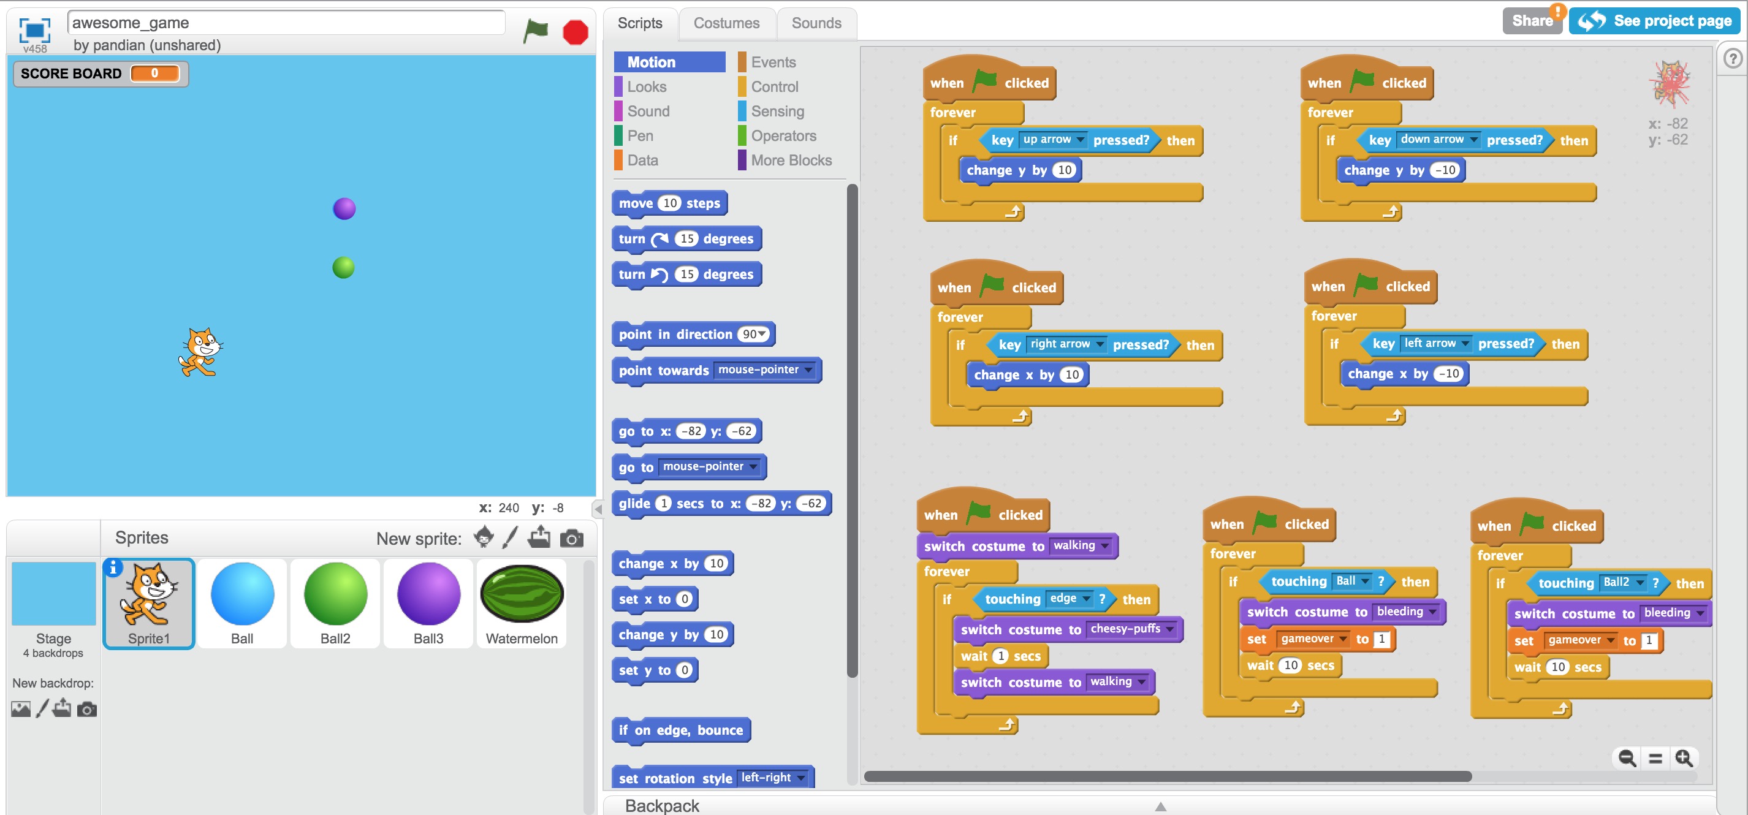Screen dimensions: 1748x815
Task: Click the block palette vertical scrollbar
Action: click(x=851, y=431)
